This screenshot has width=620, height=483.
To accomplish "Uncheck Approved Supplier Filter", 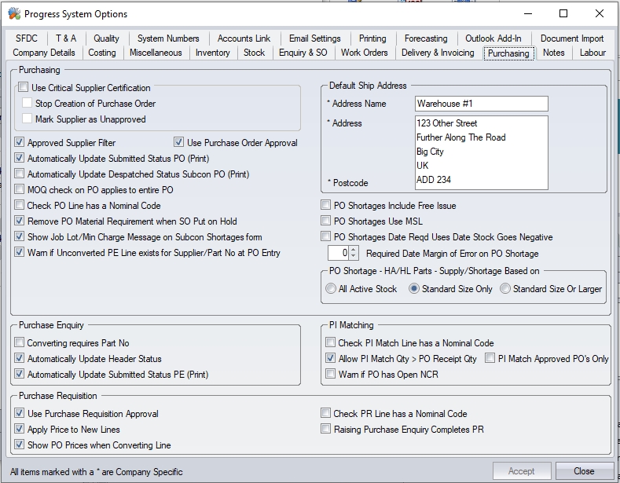I will (x=20, y=143).
